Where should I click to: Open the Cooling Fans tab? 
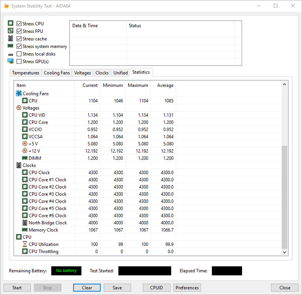pos(57,73)
